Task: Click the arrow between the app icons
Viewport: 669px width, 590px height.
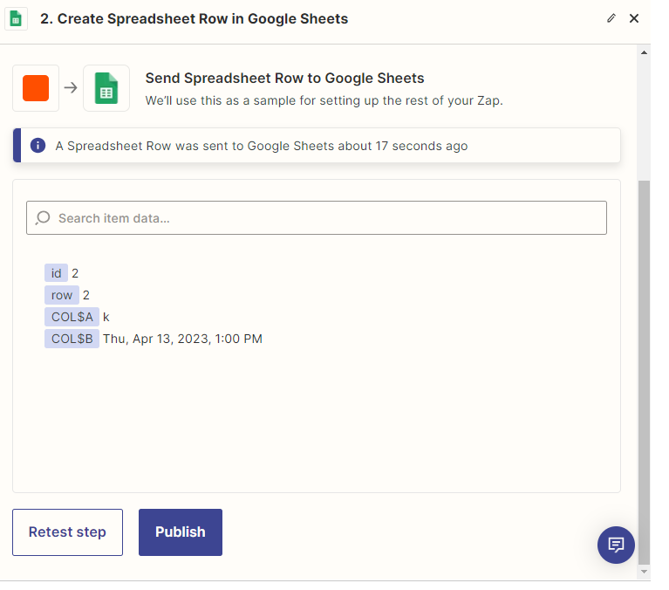Action: point(71,88)
